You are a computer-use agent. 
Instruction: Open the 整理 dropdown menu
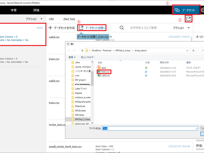72,57
